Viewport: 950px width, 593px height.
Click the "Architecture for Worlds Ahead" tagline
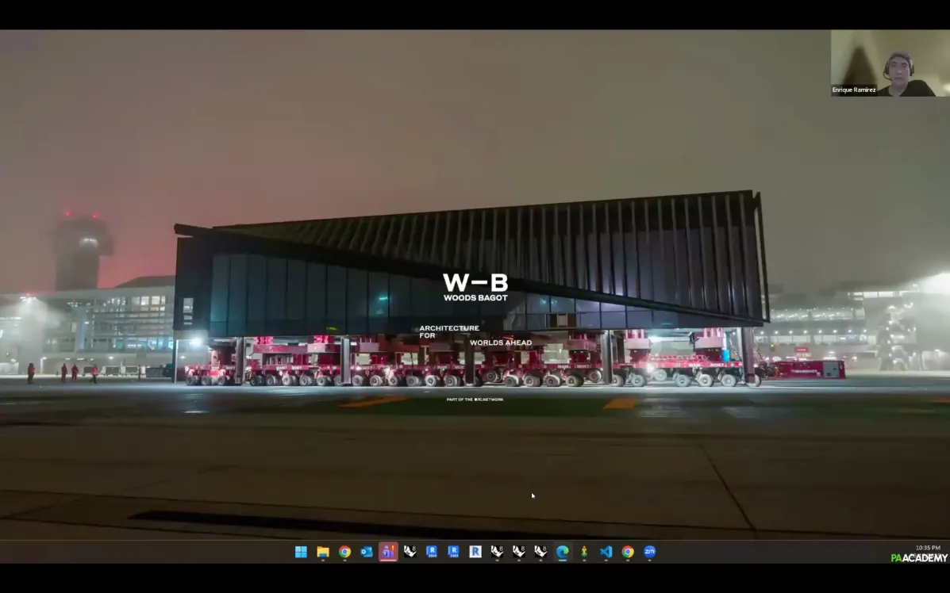[x=475, y=335]
